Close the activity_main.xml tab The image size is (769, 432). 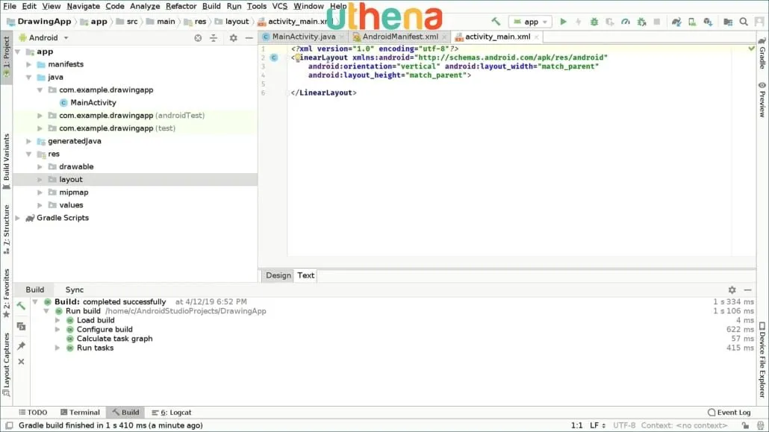537,37
